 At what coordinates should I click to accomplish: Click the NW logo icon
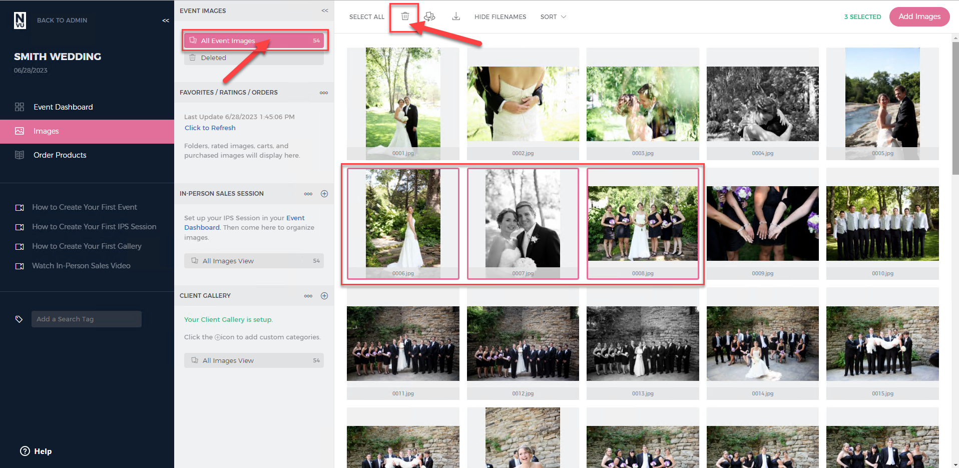(20, 20)
